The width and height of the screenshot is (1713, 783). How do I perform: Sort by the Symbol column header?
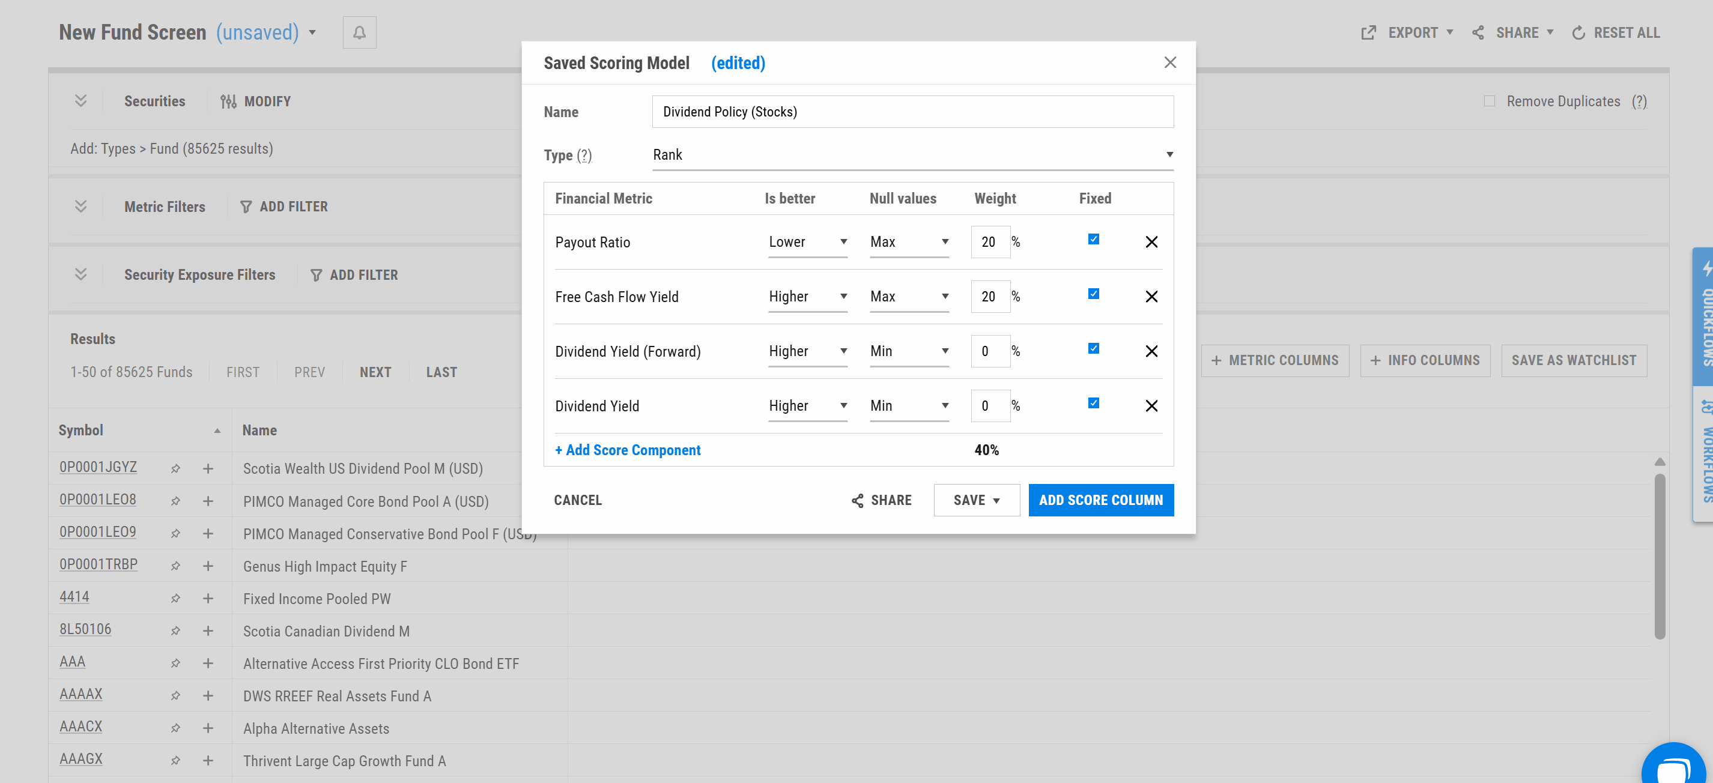(x=139, y=430)
